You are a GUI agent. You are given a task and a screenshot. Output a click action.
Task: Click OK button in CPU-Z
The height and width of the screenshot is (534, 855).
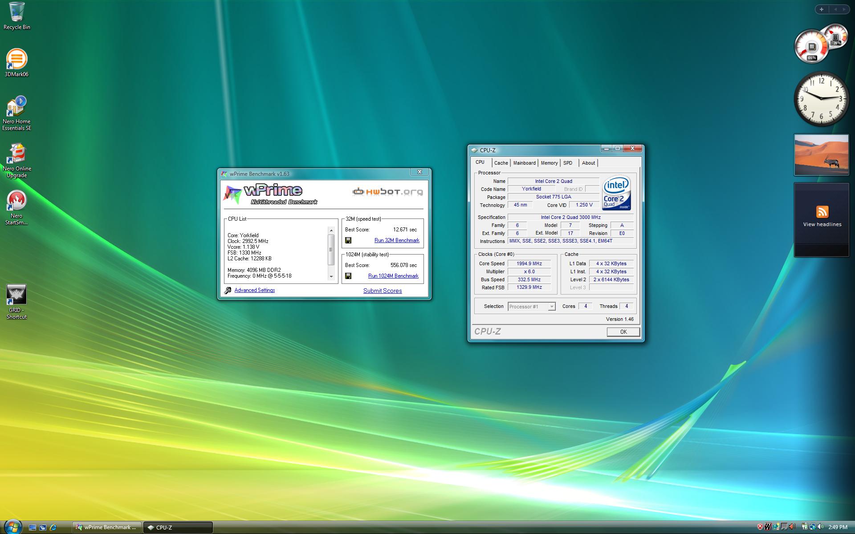[623, 332]
